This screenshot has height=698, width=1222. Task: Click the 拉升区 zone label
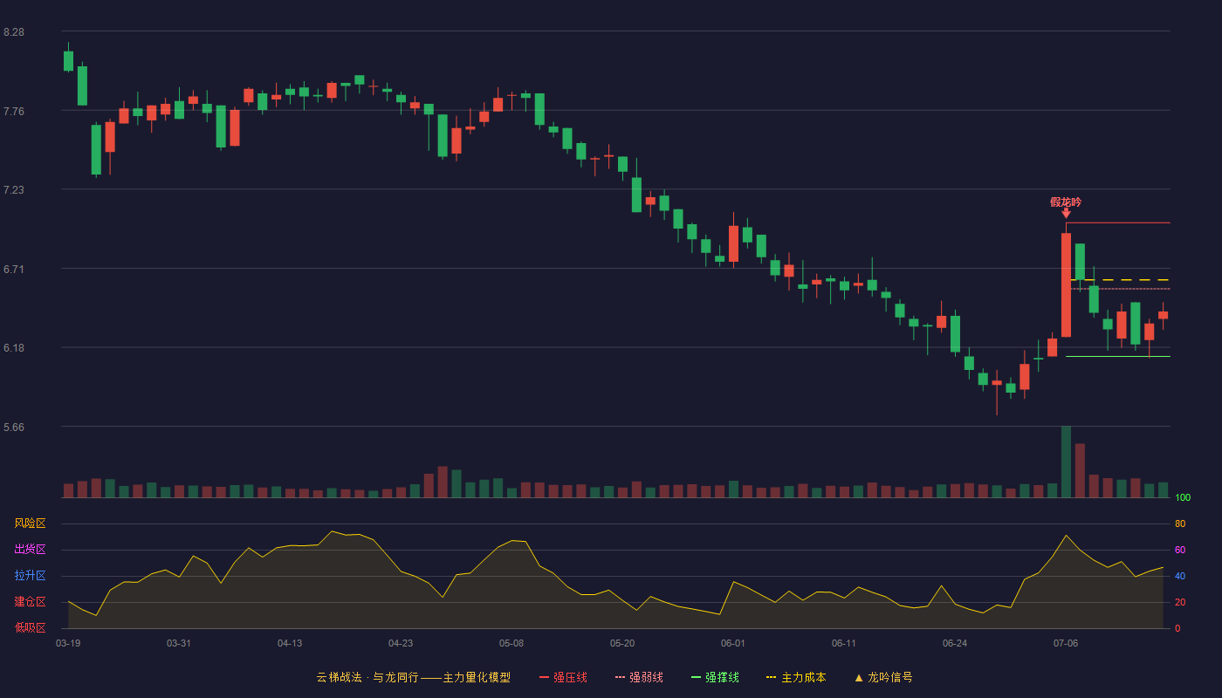30,576
